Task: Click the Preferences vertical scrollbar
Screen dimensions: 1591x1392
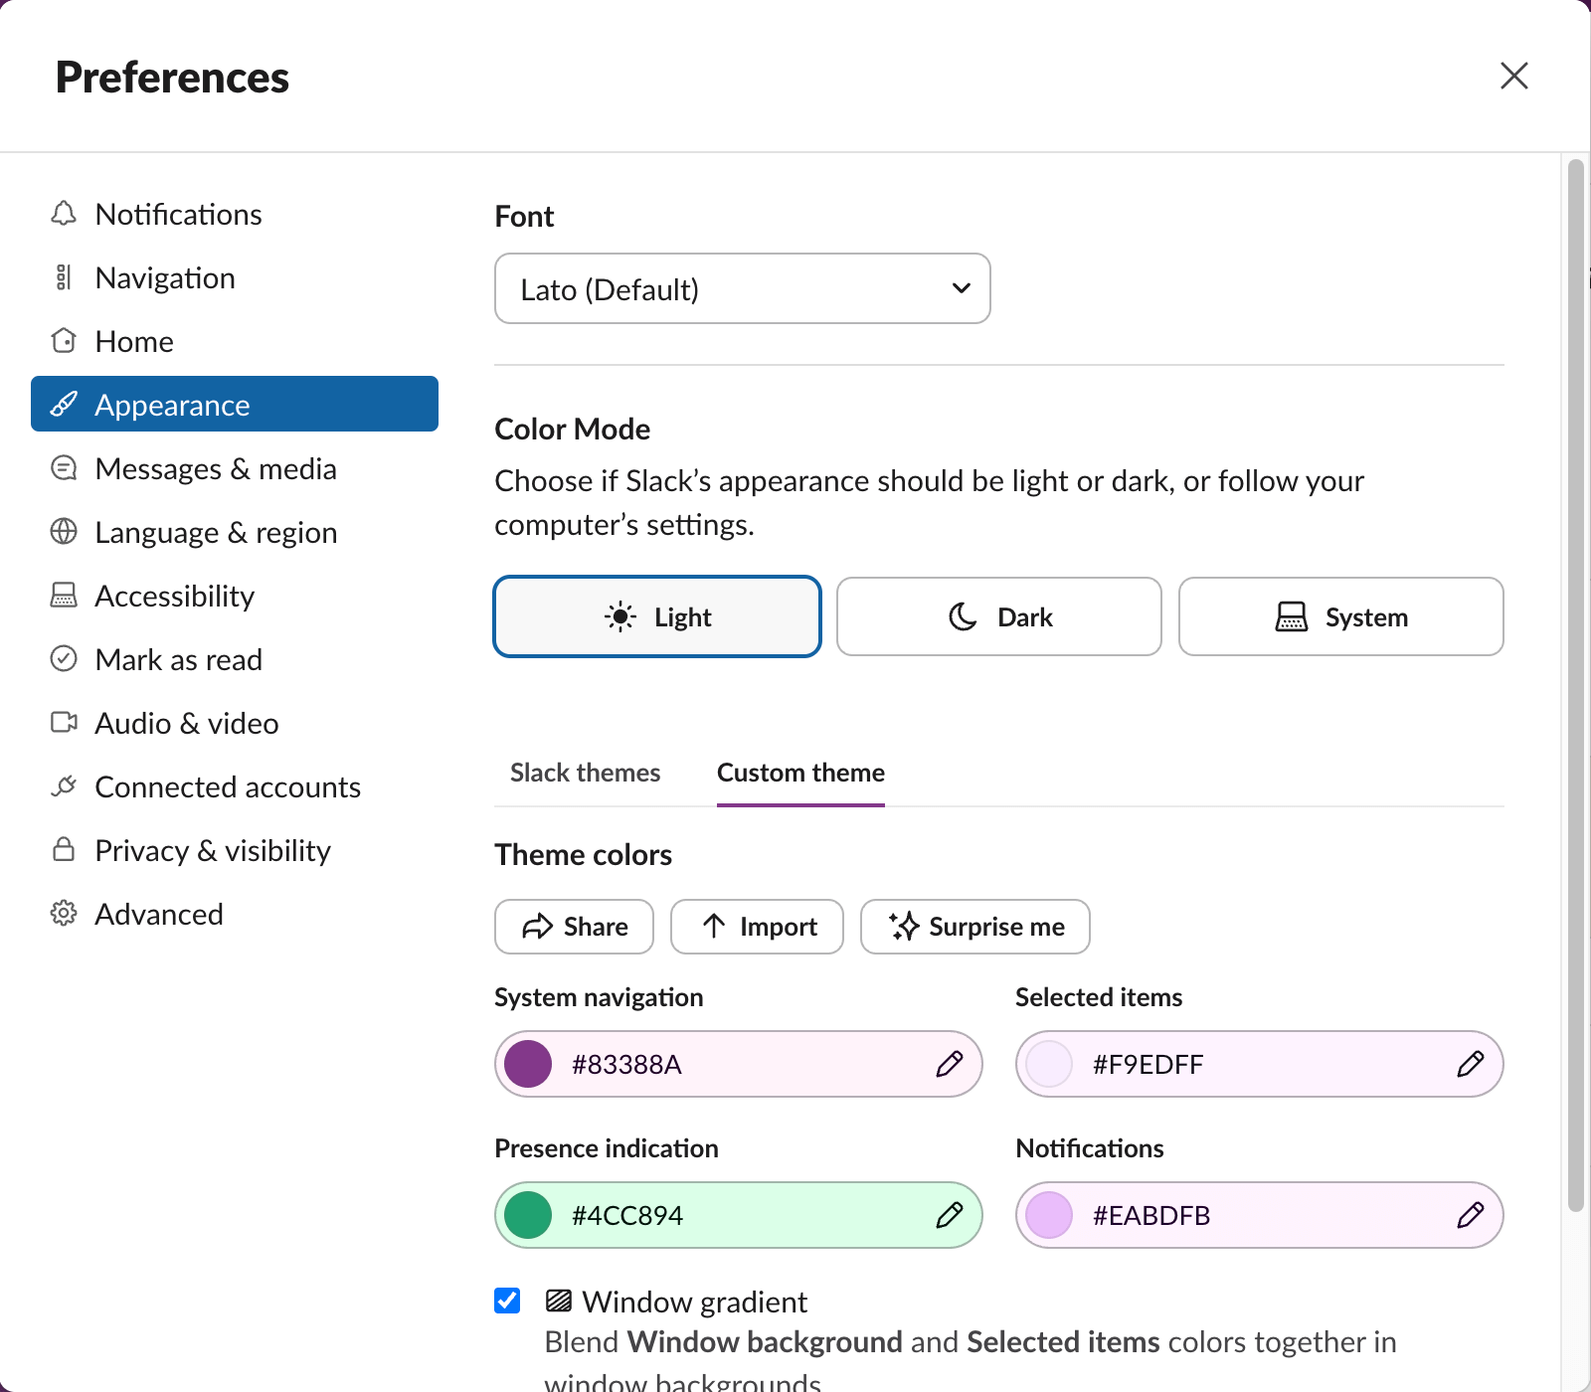Action: point(1575,686)
